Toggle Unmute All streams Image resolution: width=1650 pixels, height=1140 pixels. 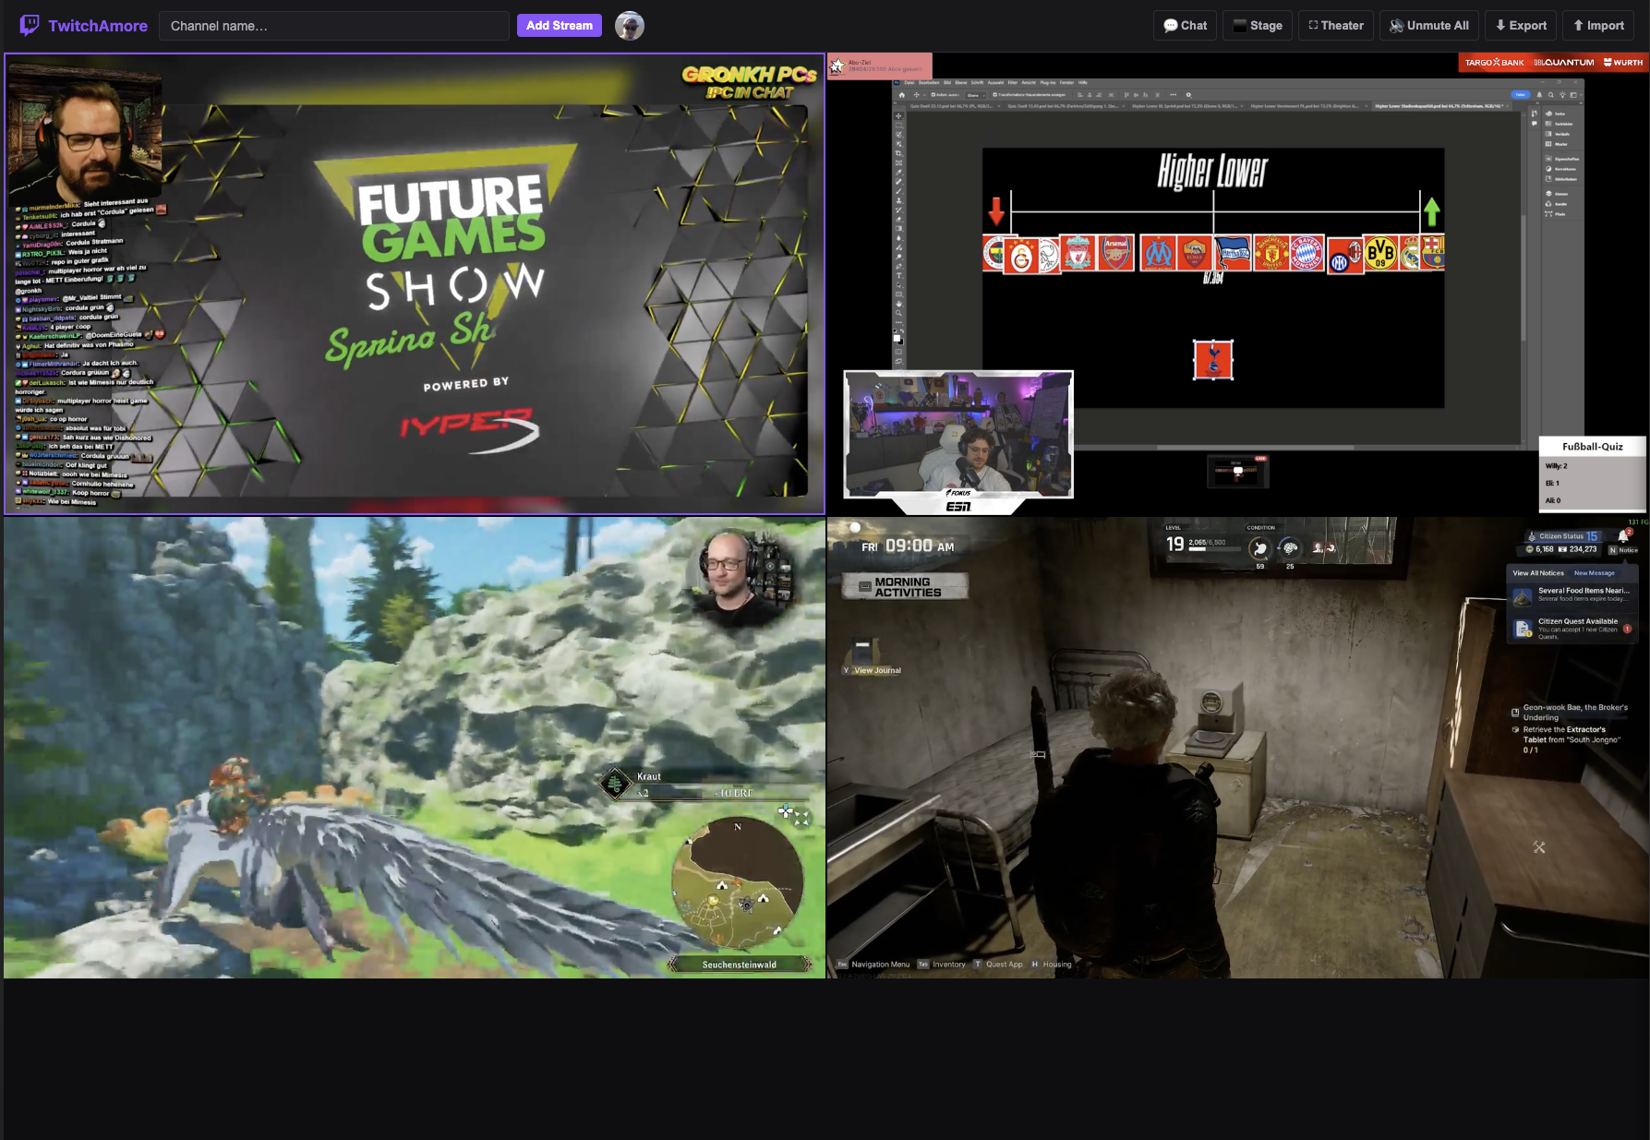(x=1429, y=26)
